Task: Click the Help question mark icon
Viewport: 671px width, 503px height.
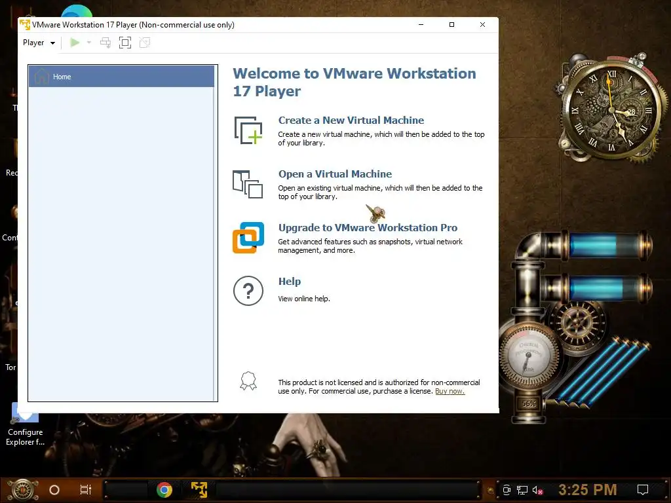Action: [x=248, y=291]
